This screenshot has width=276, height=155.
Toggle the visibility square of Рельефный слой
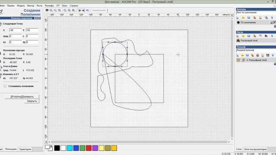(238, 60)
